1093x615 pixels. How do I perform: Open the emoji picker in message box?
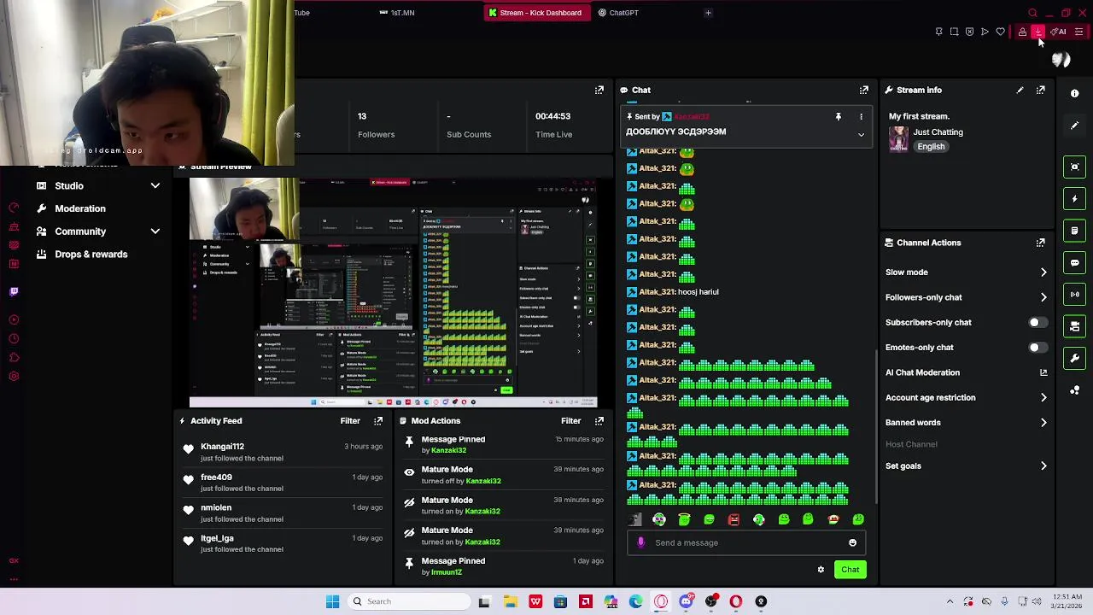pos(852,542)
